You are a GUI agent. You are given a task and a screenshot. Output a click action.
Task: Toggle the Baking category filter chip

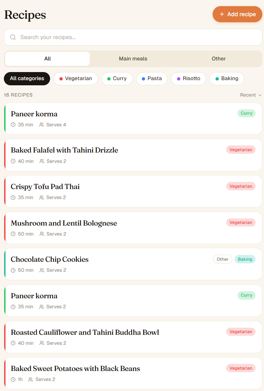[x=227, y=79]
